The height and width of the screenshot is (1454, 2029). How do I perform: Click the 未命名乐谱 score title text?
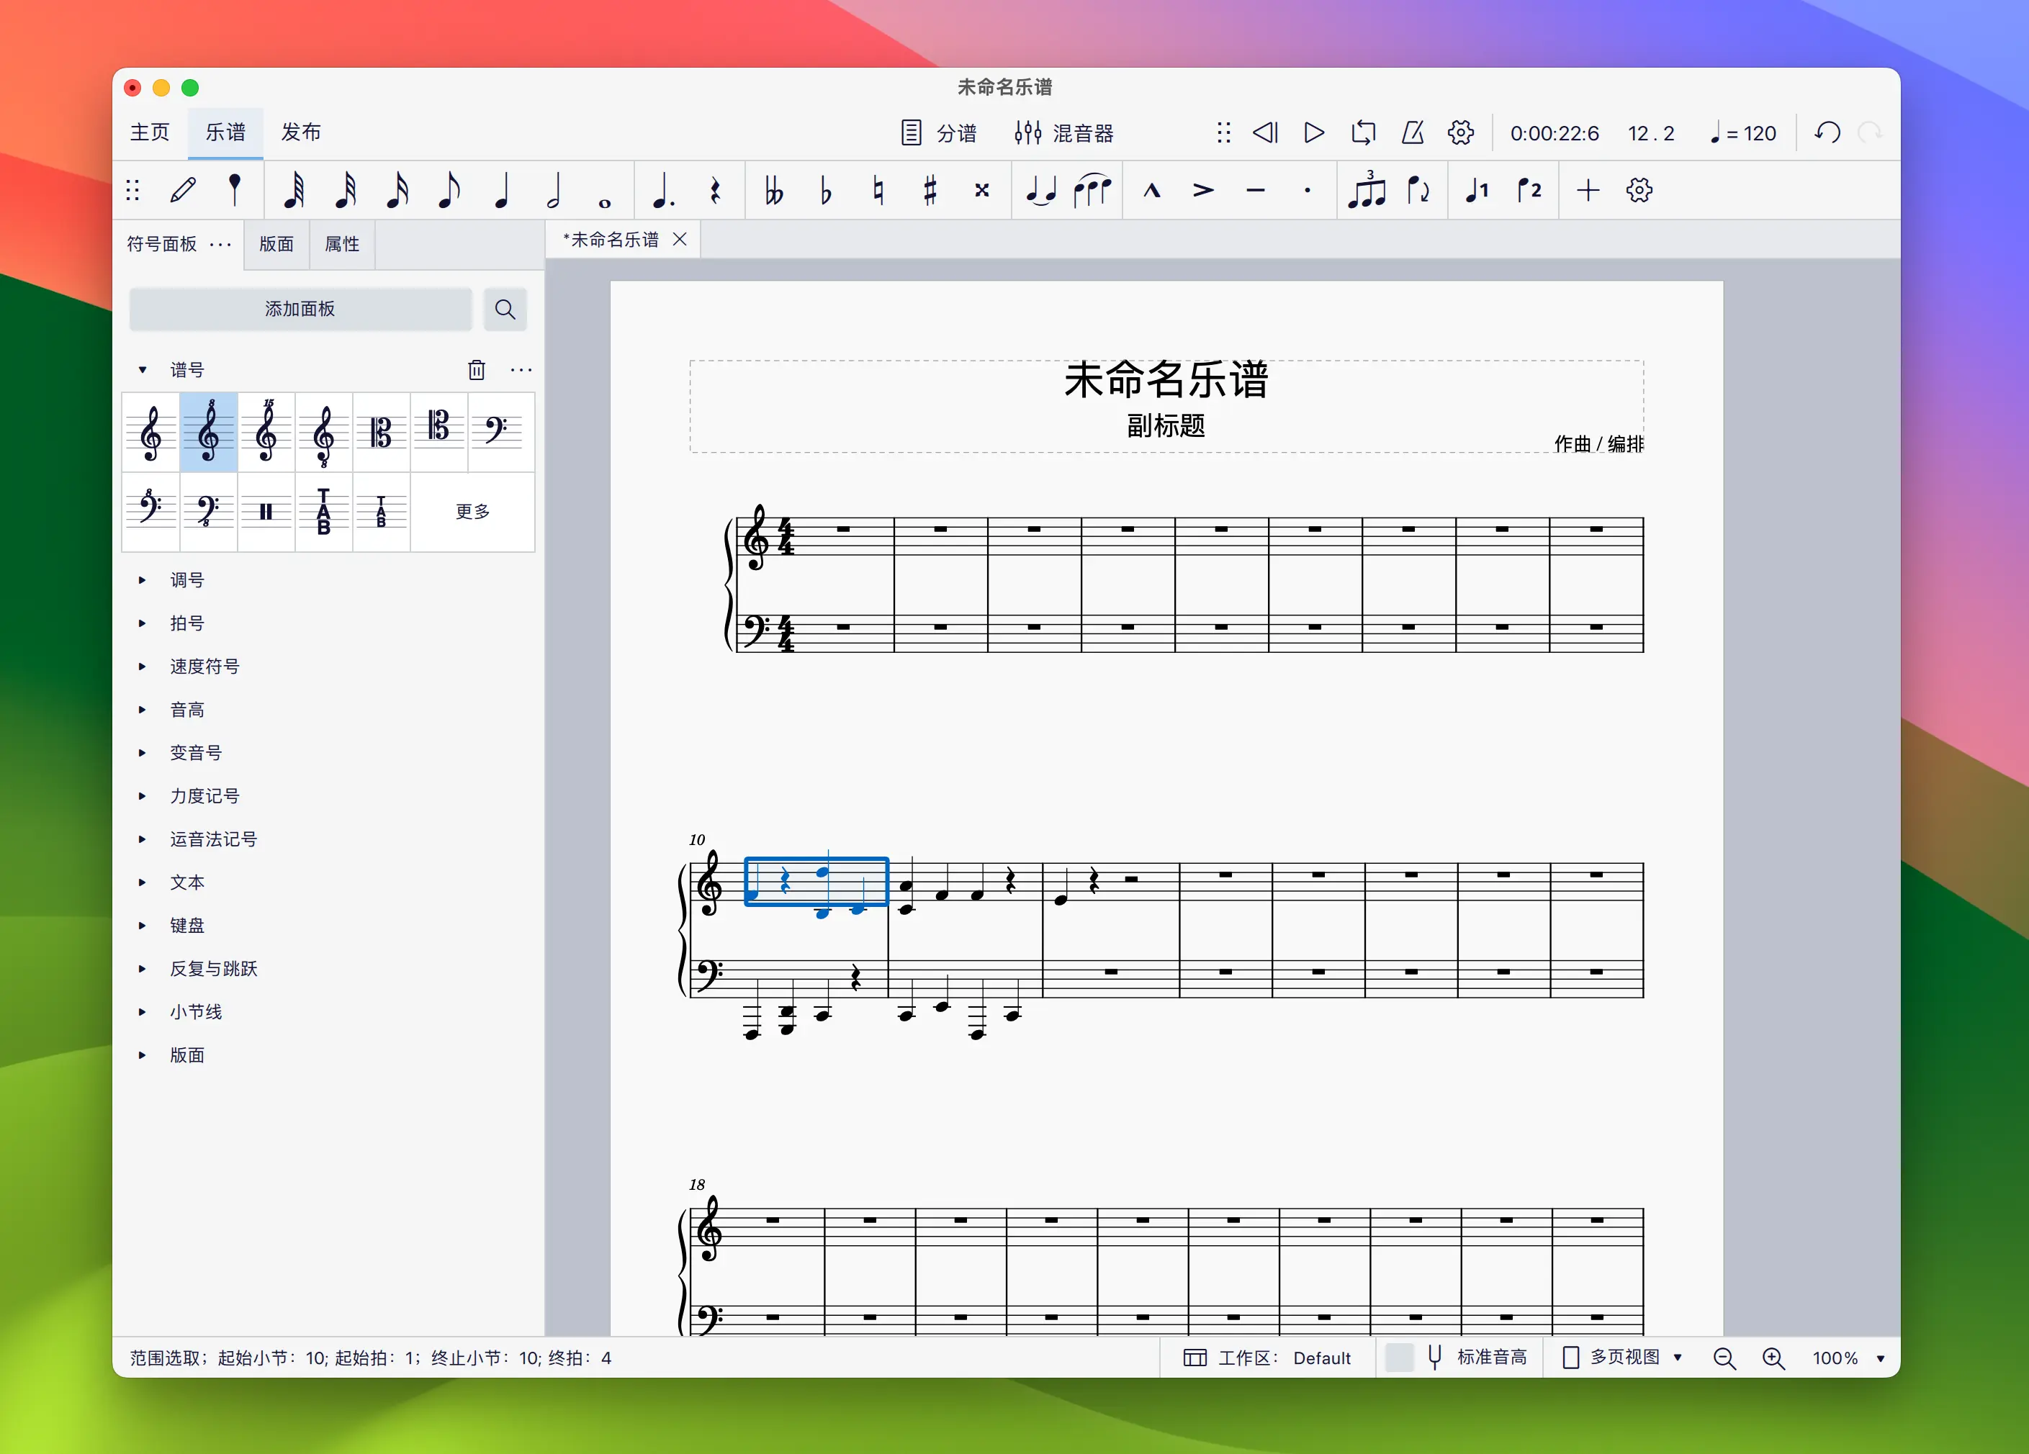pyautogui.click(x=1166, y=380)
